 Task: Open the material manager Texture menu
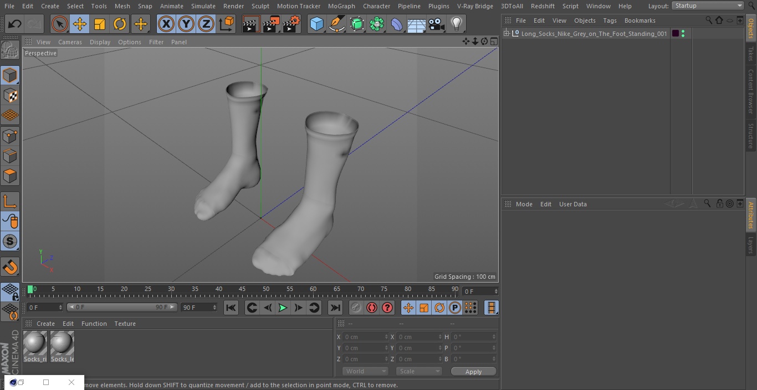(125, 324)
